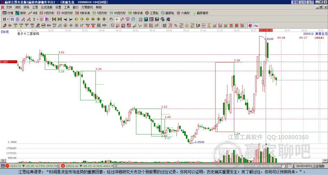Open the 公式选股 menu

click(x=47, y=7)
